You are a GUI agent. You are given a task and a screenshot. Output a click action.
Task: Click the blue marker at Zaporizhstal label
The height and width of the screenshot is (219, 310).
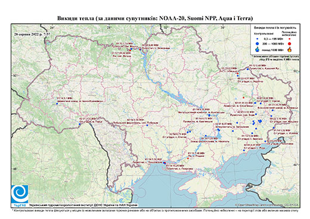click(218, 130)
